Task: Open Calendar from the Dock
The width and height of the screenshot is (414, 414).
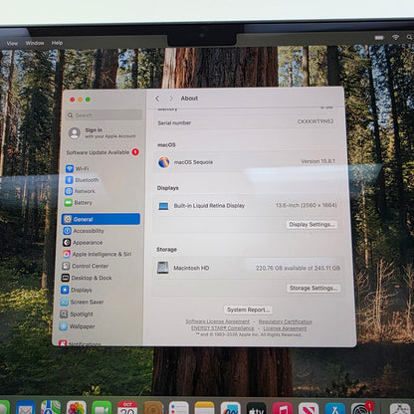Action: (127, 408)
